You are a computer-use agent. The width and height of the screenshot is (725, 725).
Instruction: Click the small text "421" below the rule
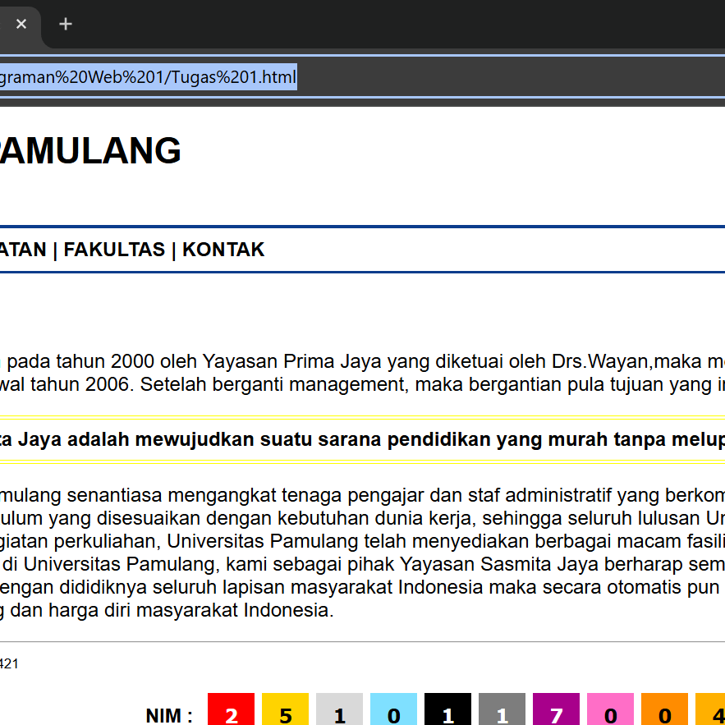(9, 664)
